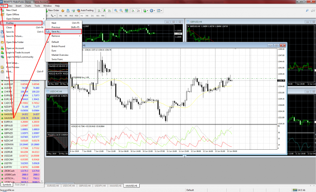Click the New Order toolbar button
Image resolution: width=316 pixels, height=192 pixels.
pos(52,10)
